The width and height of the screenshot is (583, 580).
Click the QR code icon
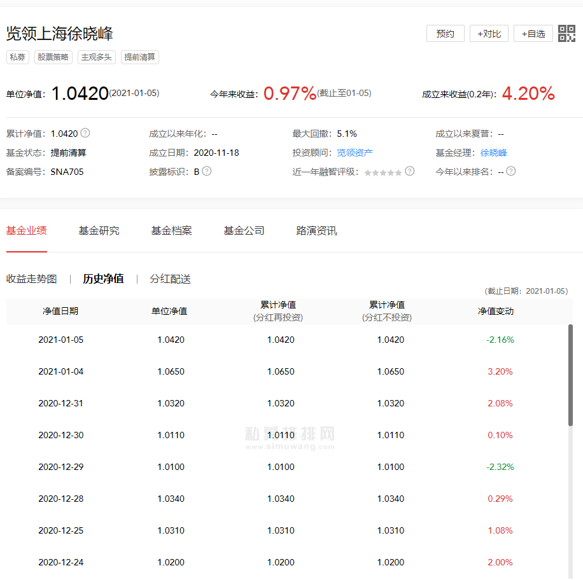[x=566, y=34]
